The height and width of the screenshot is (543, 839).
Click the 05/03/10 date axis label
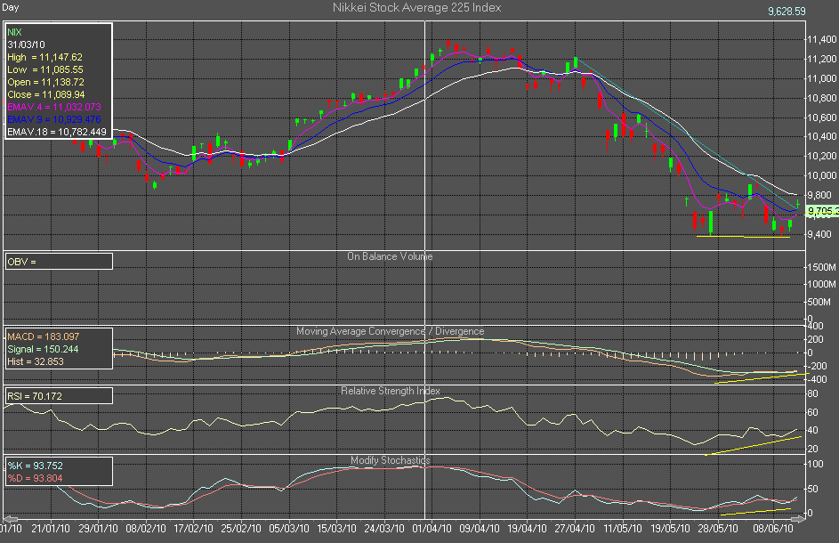289,529
